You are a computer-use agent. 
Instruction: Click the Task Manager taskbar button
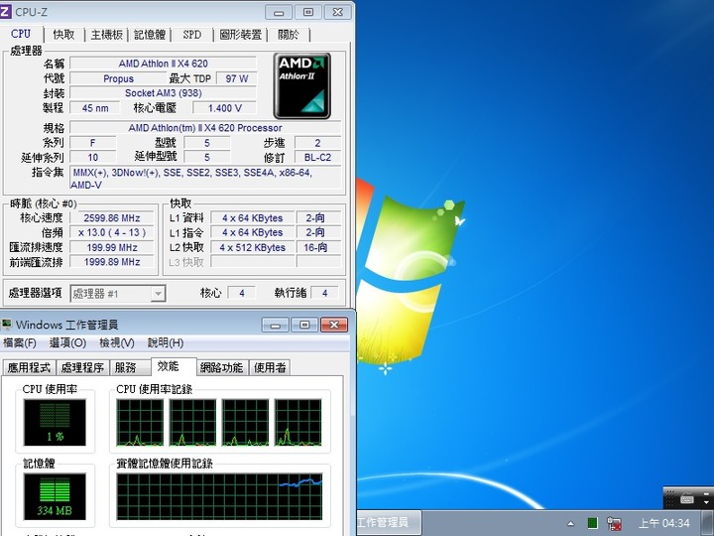click(389, 523)
